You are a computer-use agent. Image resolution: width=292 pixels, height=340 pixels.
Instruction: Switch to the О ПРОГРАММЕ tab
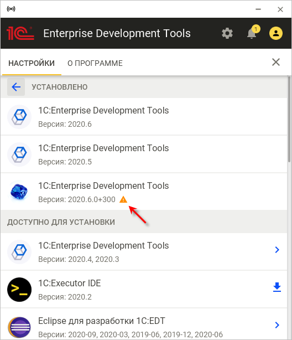tap(95, 63)
